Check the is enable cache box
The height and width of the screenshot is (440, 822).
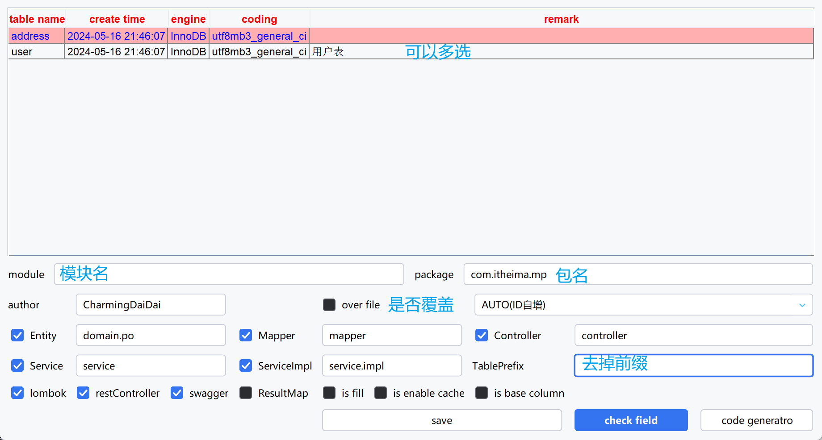[x=381, y=393]
